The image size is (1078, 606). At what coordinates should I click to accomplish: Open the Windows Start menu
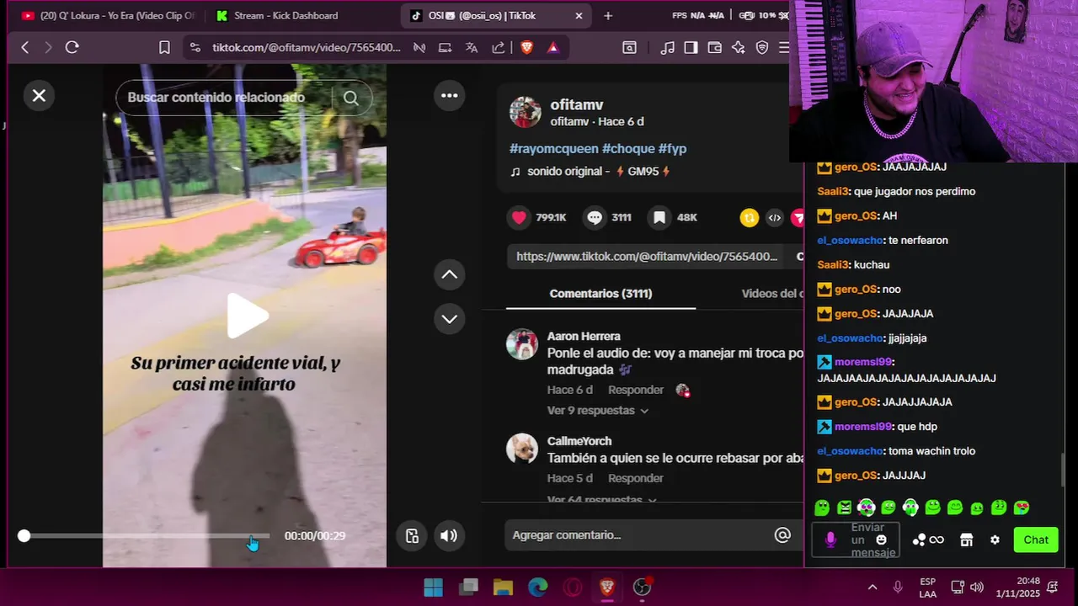tap(433, 587)
